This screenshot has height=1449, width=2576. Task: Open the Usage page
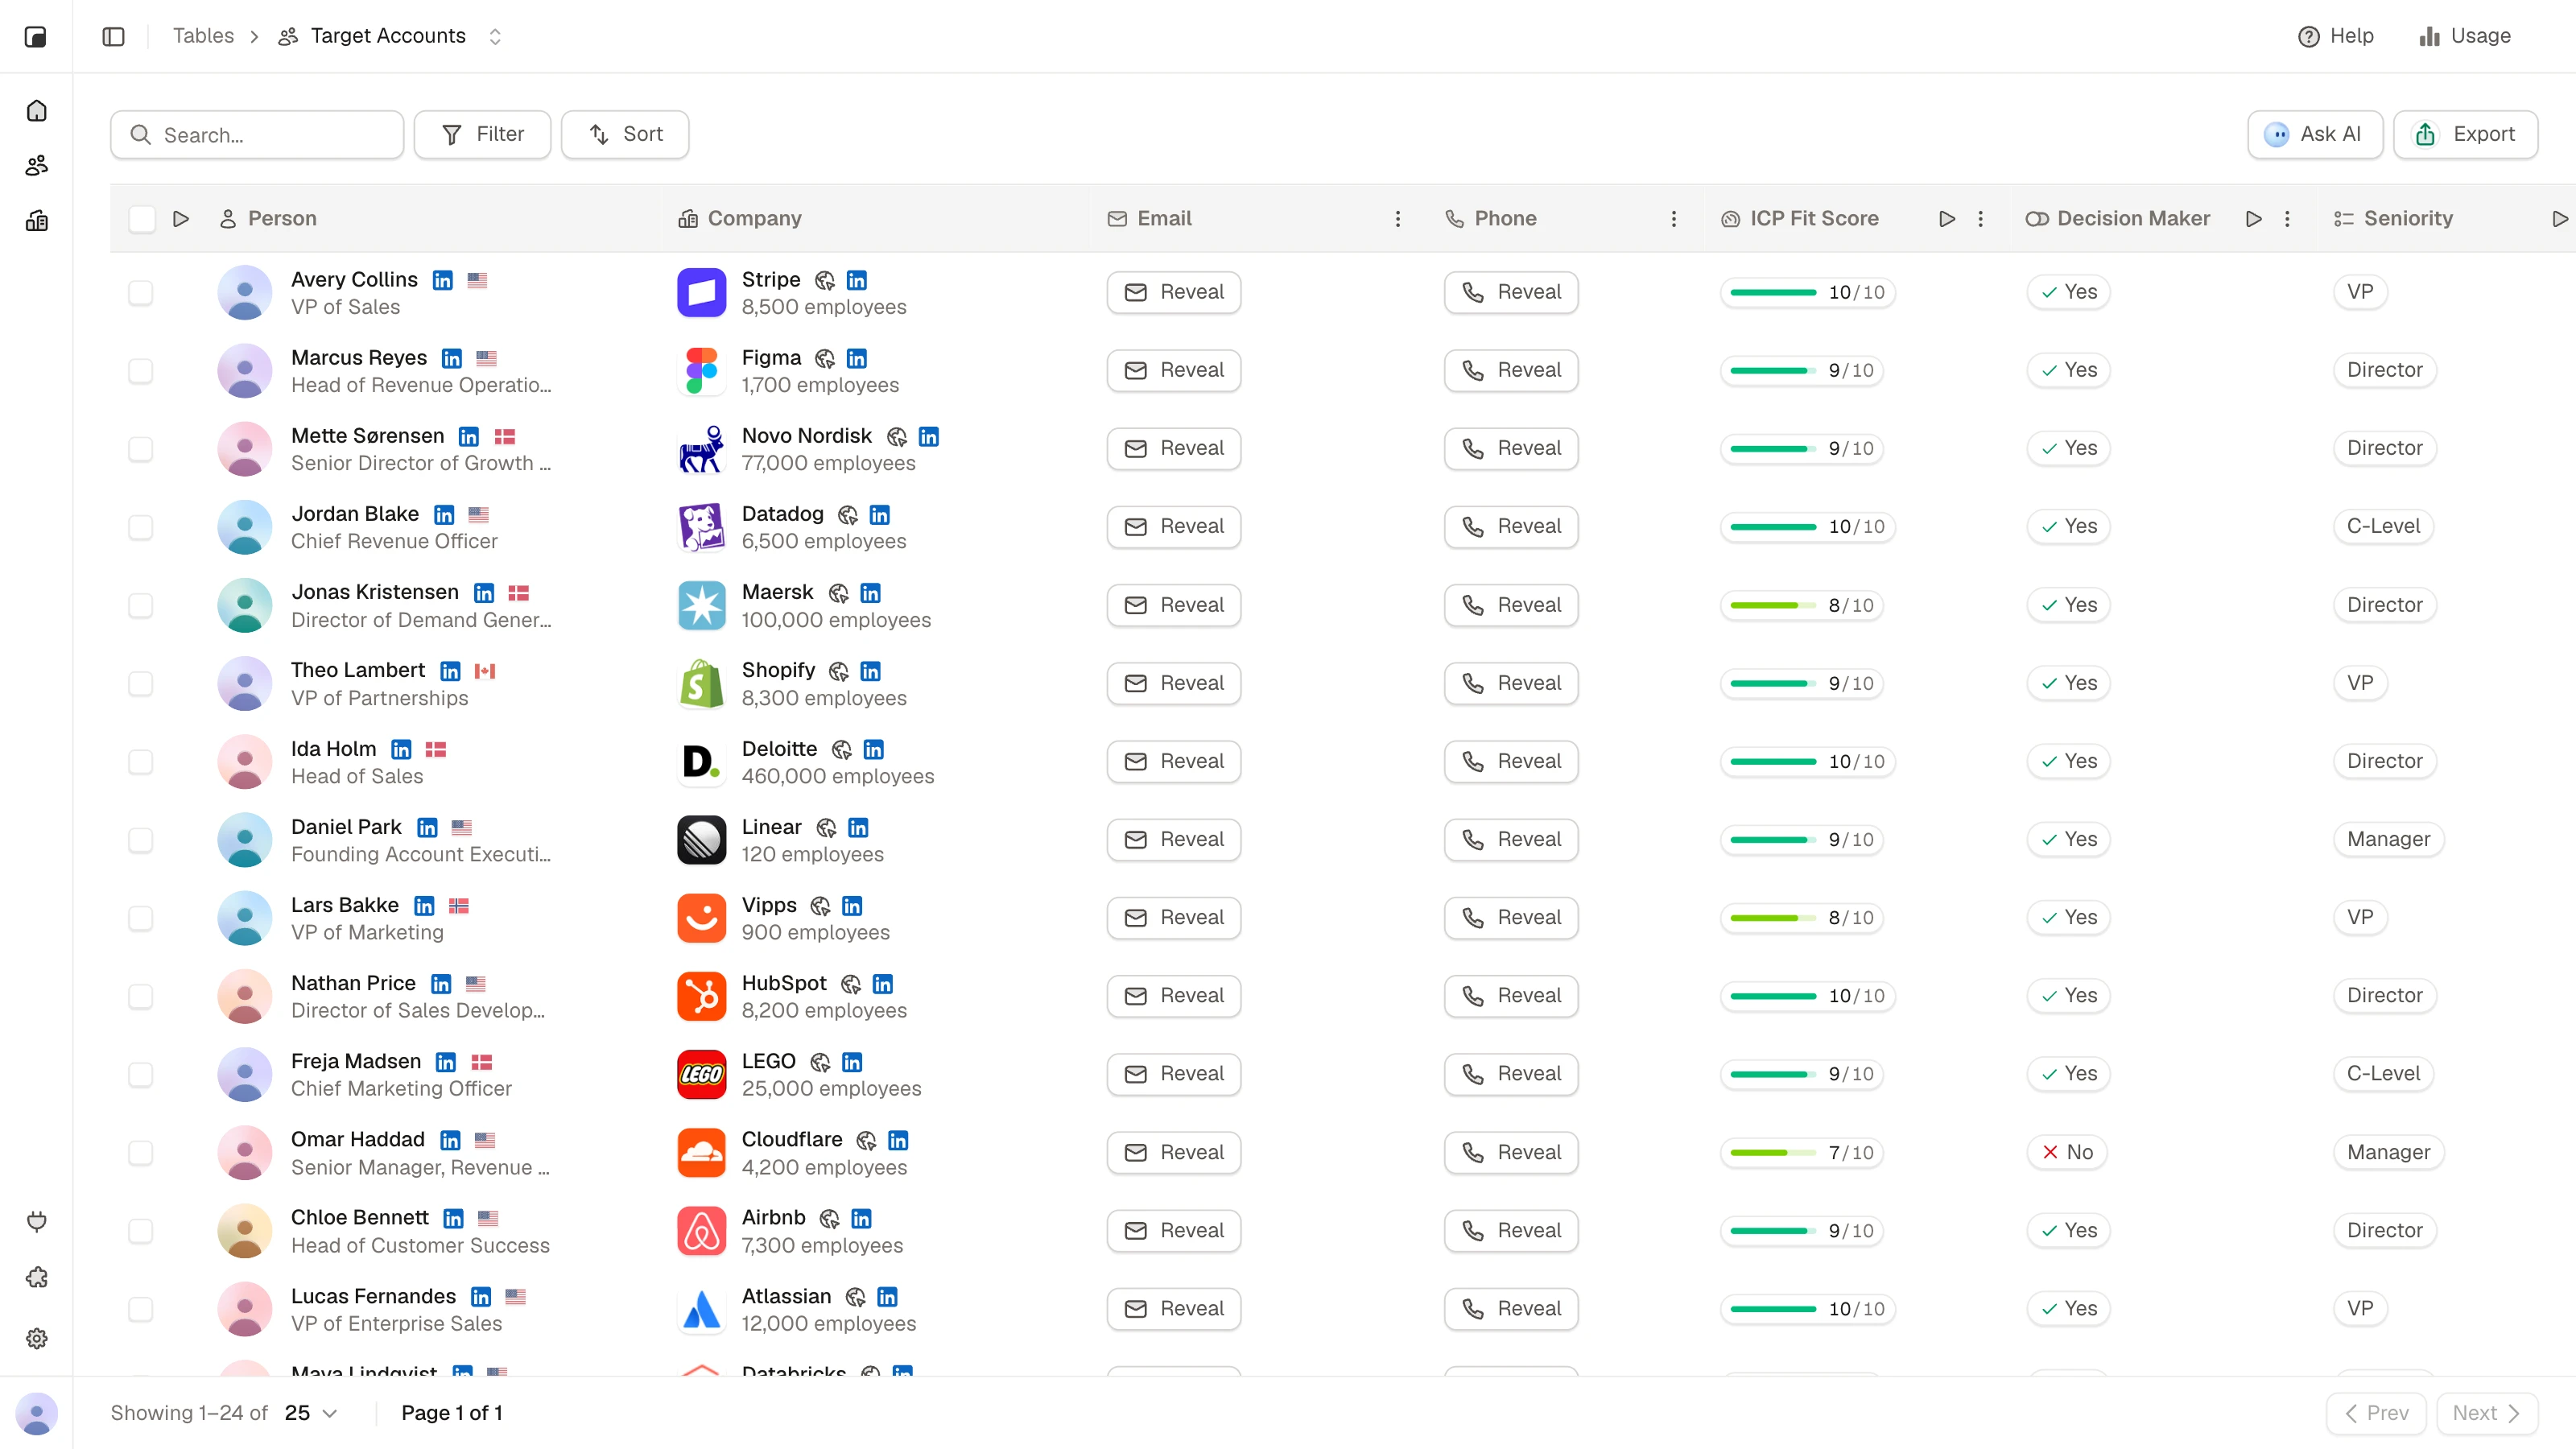tap(2466, 36)
